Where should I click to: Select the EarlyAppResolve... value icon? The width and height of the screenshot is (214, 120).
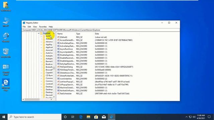[x=59, y=64]
